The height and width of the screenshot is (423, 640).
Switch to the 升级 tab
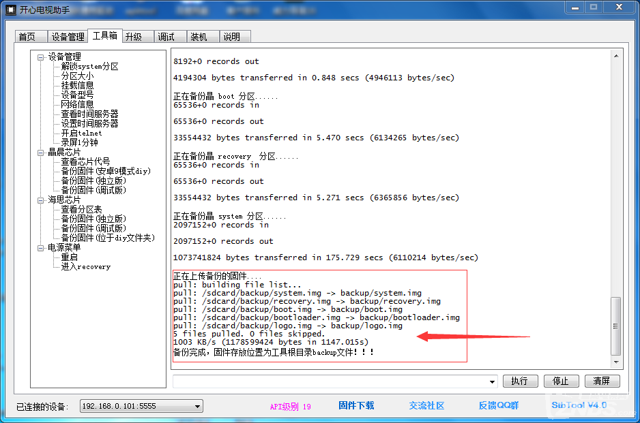point(136,35)
